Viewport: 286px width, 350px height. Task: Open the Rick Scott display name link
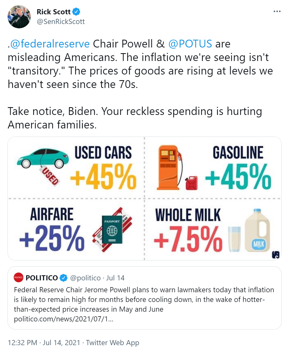(54, 12)
